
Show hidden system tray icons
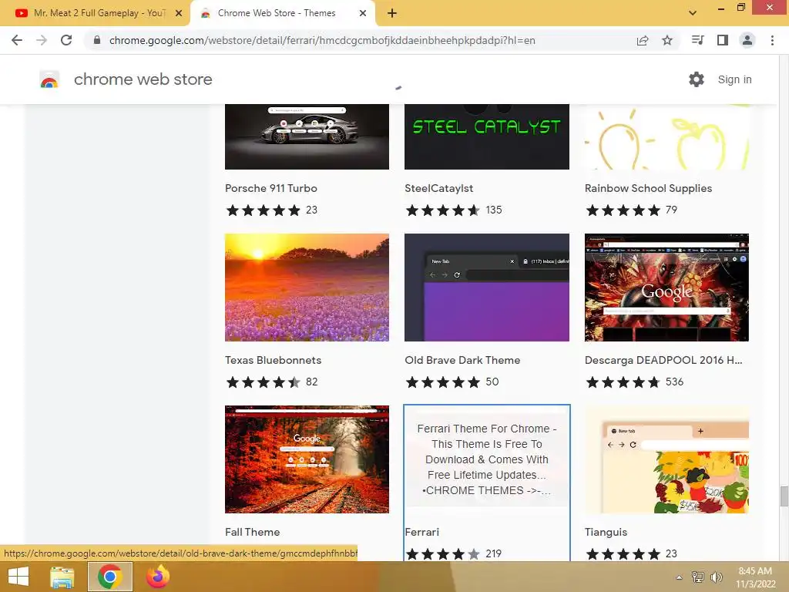tap(680, 577)
